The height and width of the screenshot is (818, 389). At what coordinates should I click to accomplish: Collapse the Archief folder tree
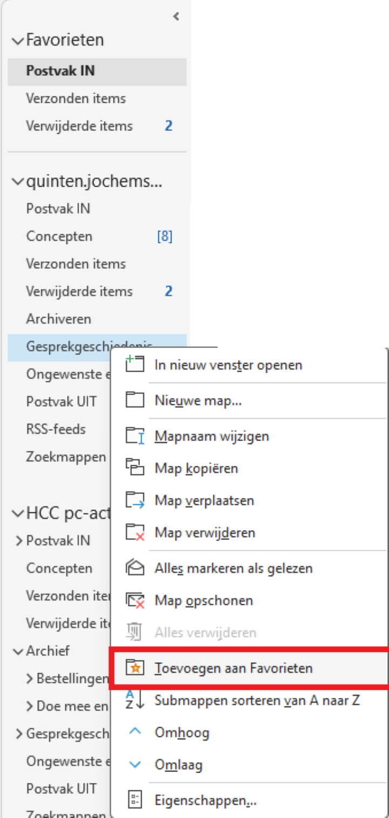click(x=18, y=651)
